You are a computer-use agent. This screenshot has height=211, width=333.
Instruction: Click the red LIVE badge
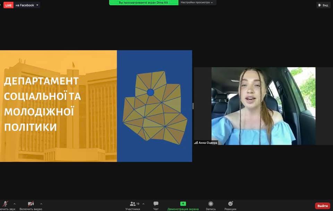(x=8, y=5)
